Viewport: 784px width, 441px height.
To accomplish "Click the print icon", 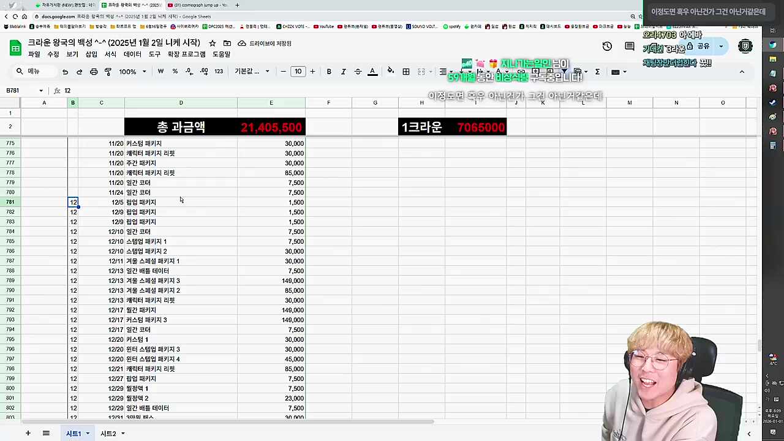I will (94, 72).
